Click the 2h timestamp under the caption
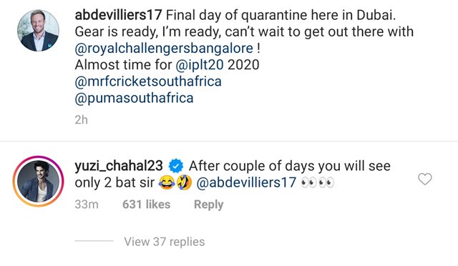 (81, 119)
